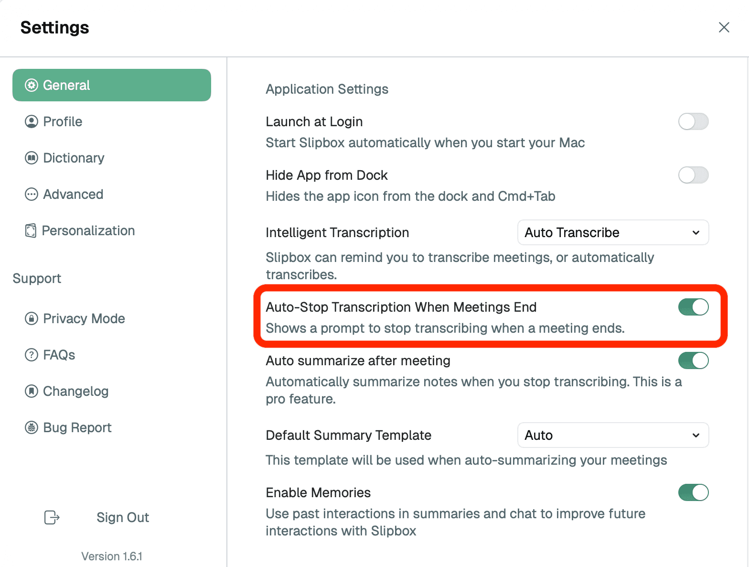Open the Default Summary Template dropdown

coord(613,435)
